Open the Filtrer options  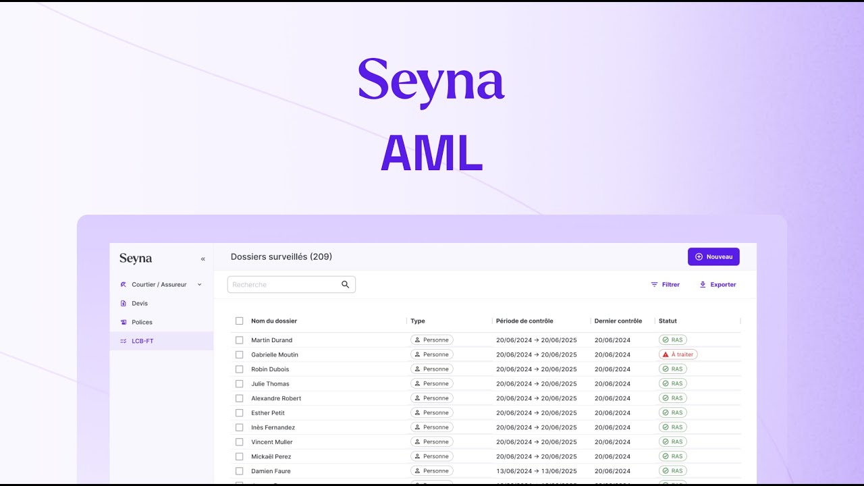(x=665, y=285)
